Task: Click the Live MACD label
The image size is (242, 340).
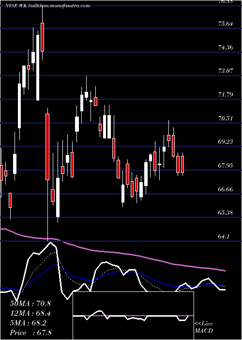Action: 204,327
